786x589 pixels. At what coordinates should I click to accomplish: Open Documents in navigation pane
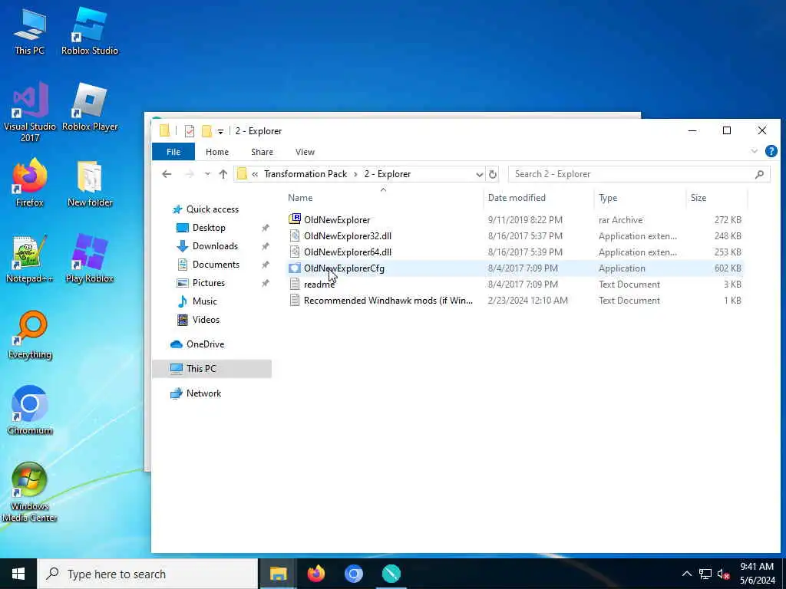216,265
